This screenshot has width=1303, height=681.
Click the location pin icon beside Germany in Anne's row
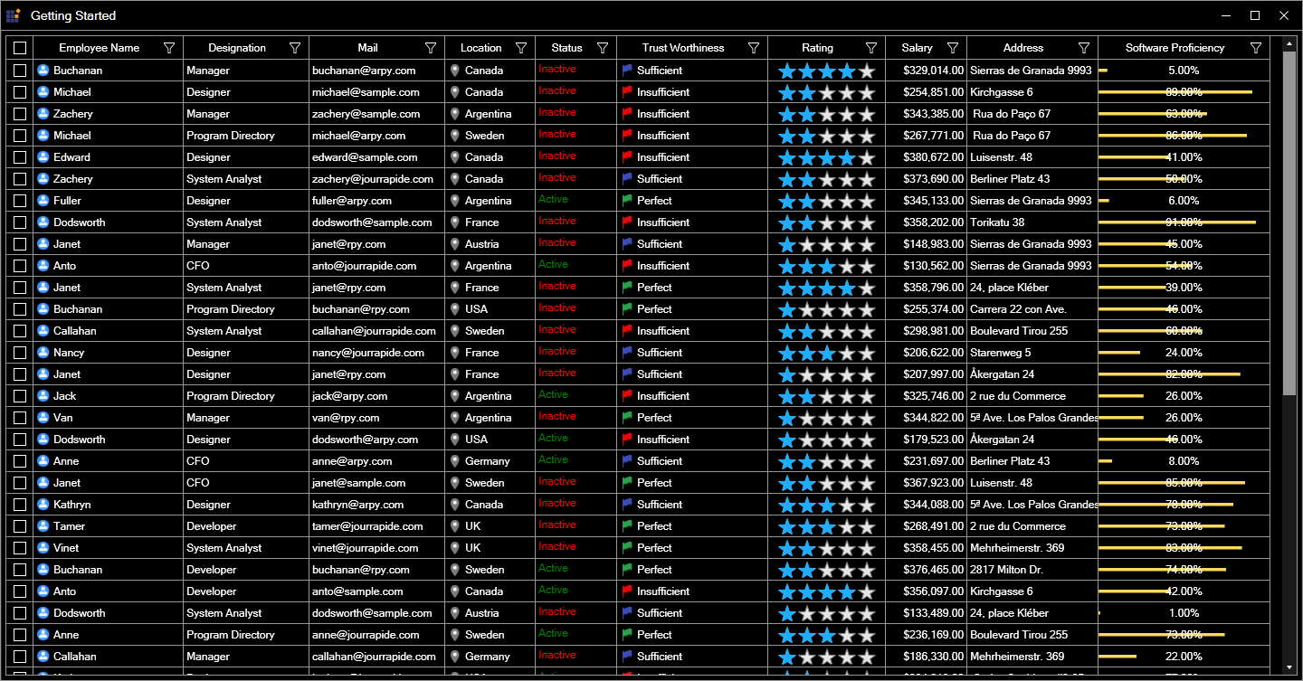point(454,460)
